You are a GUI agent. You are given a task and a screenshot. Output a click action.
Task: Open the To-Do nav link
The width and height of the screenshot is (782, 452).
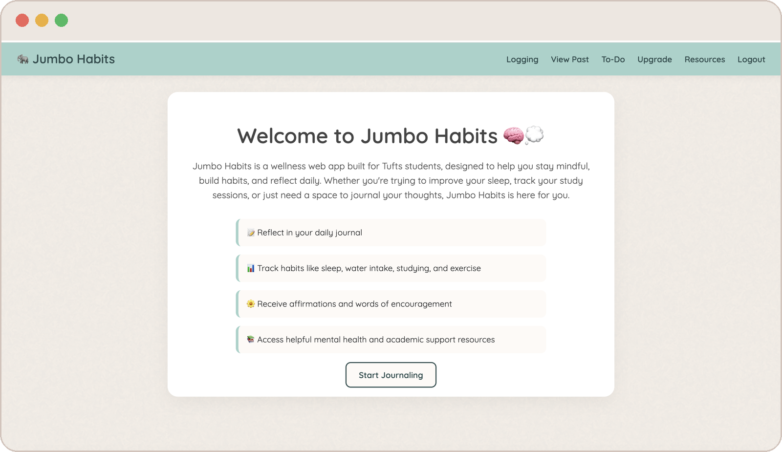613,60
